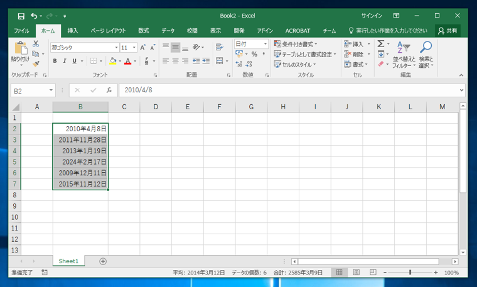Open the number format 日付 dropdown

point(265,44)
